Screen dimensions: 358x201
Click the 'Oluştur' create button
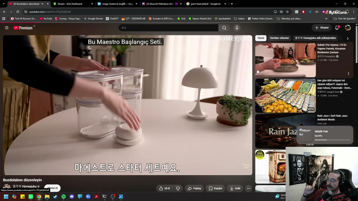tap(322, 28)
